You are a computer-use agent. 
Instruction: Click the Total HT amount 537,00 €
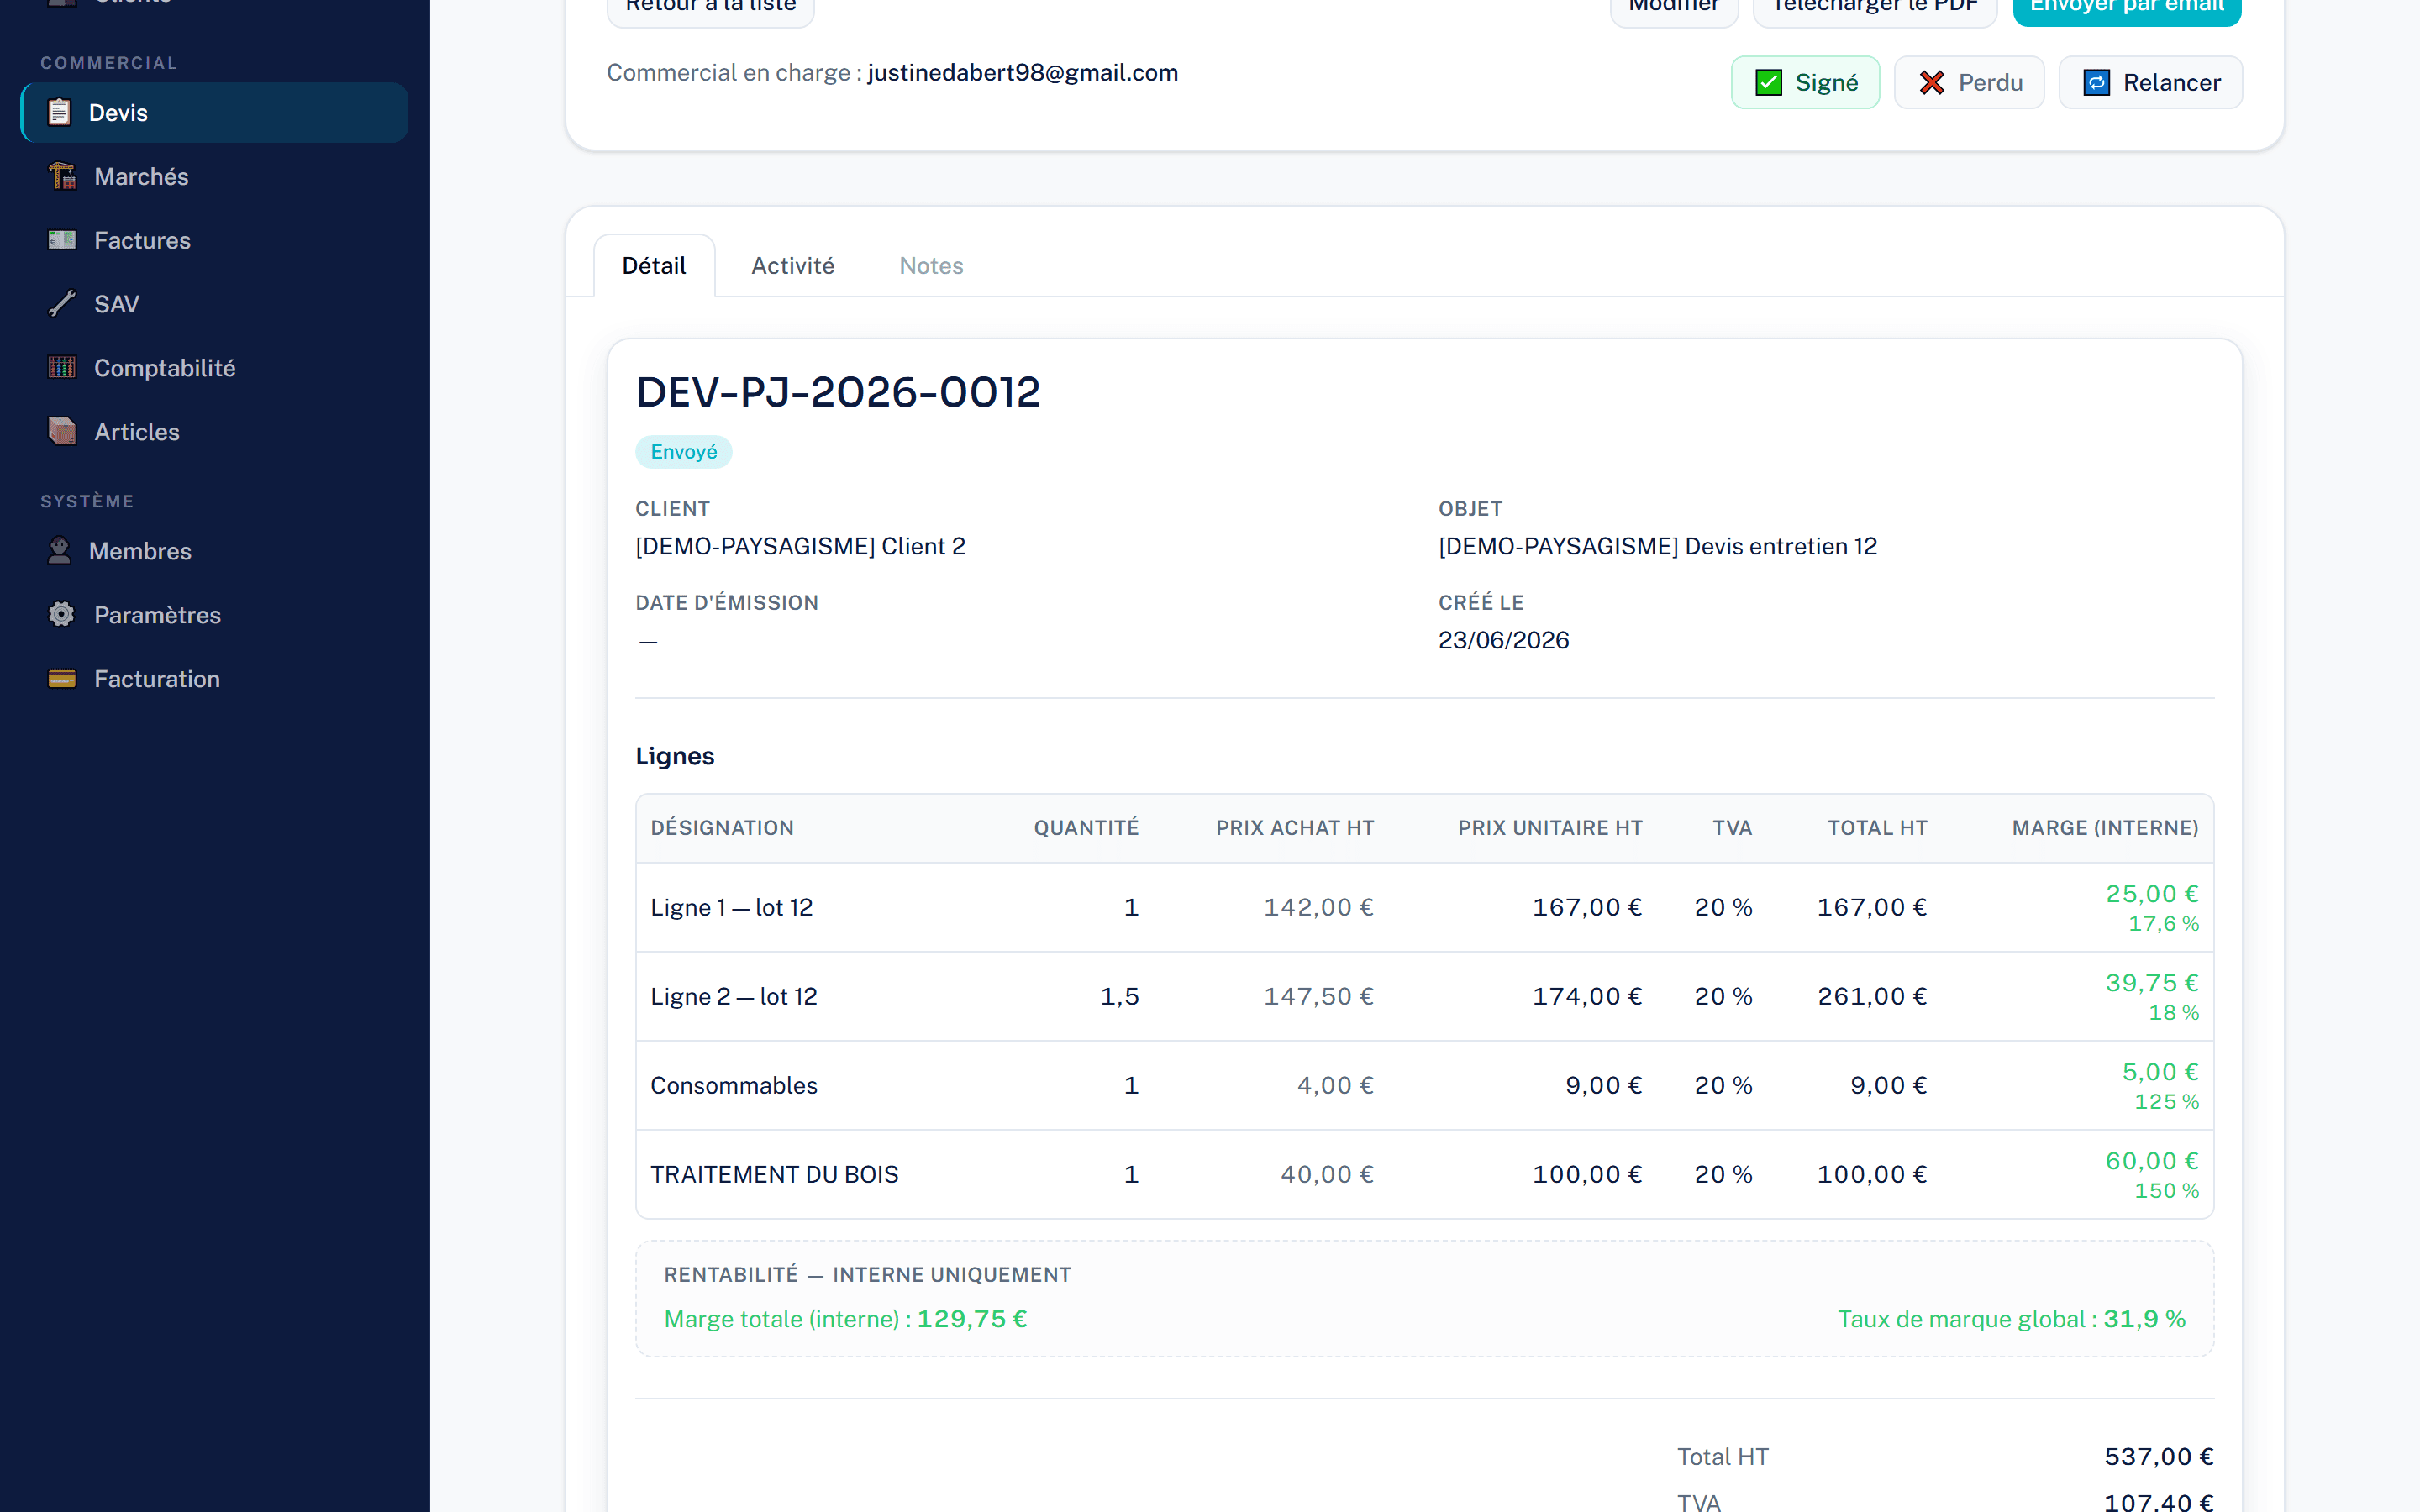[x=2158, y=1457]
